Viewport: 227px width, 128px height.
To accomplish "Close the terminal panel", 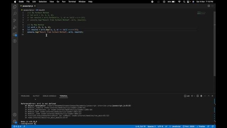I will (x=212, y=96).
